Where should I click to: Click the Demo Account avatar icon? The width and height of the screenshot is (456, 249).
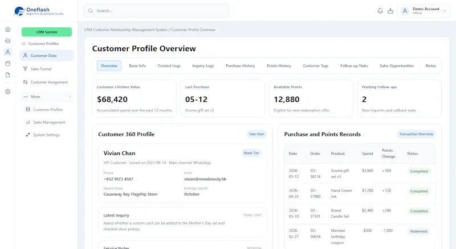click(x=405, y=11)
